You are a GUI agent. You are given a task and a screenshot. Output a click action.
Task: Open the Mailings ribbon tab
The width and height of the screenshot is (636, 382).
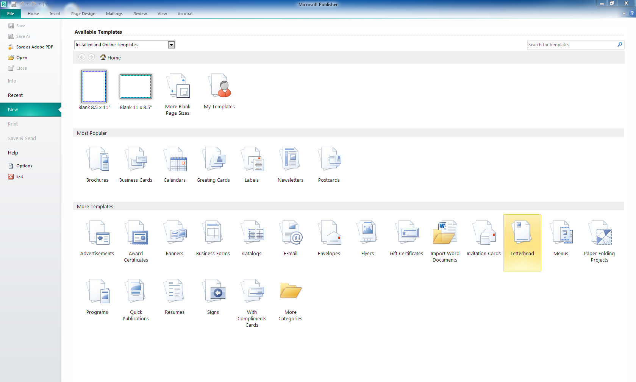pyautogui.click(x=114, y=14)
